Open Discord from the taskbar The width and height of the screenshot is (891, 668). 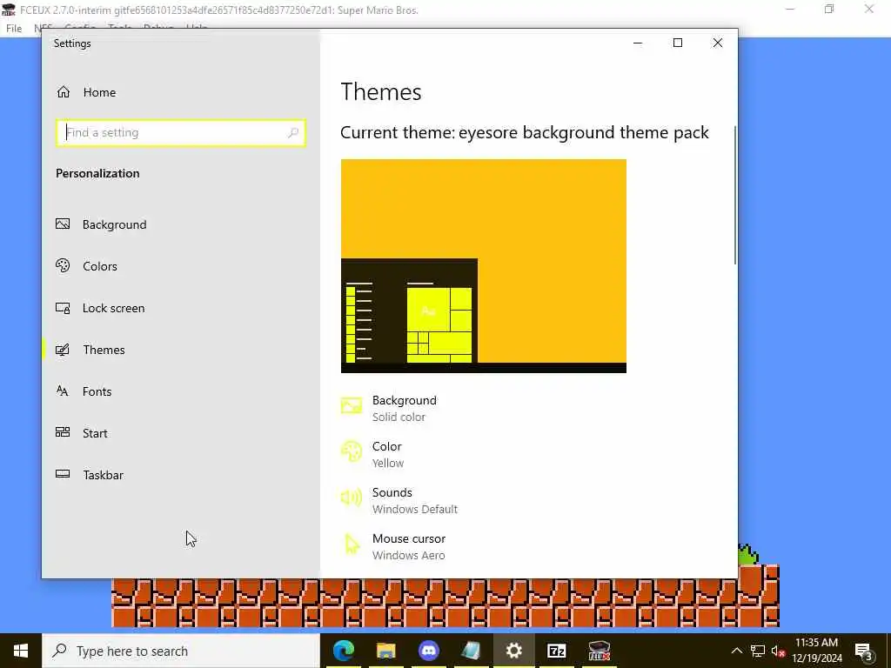click(x=428, y=651)
